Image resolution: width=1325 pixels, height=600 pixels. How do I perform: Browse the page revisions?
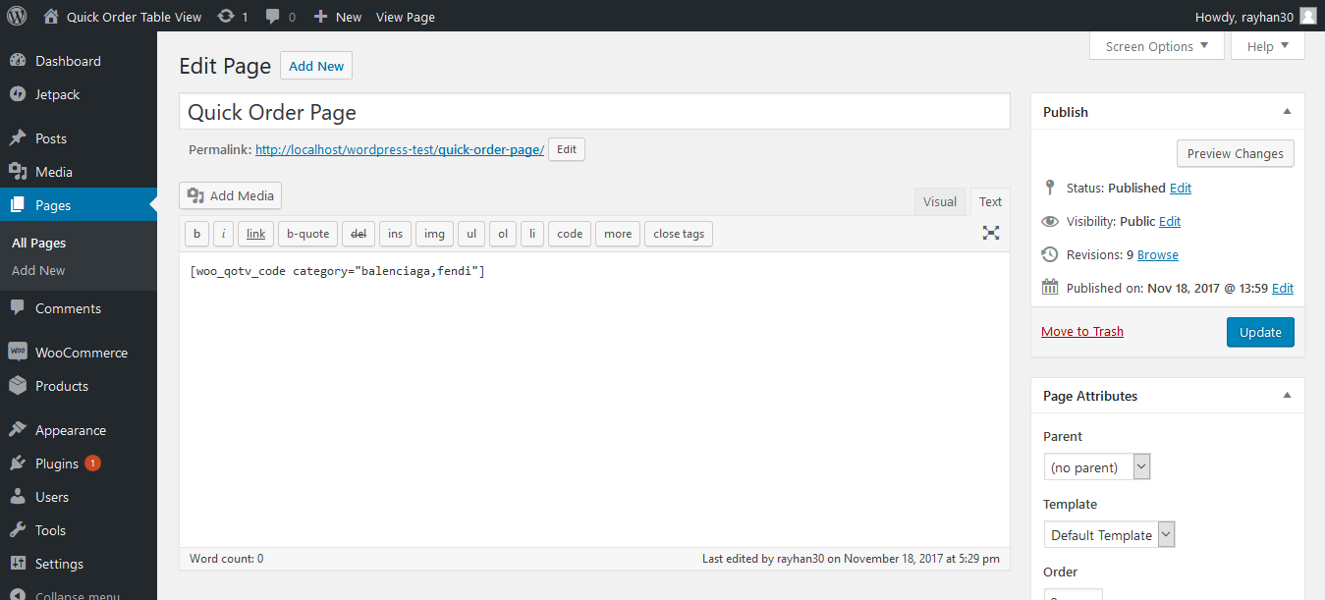[1158, 254]
